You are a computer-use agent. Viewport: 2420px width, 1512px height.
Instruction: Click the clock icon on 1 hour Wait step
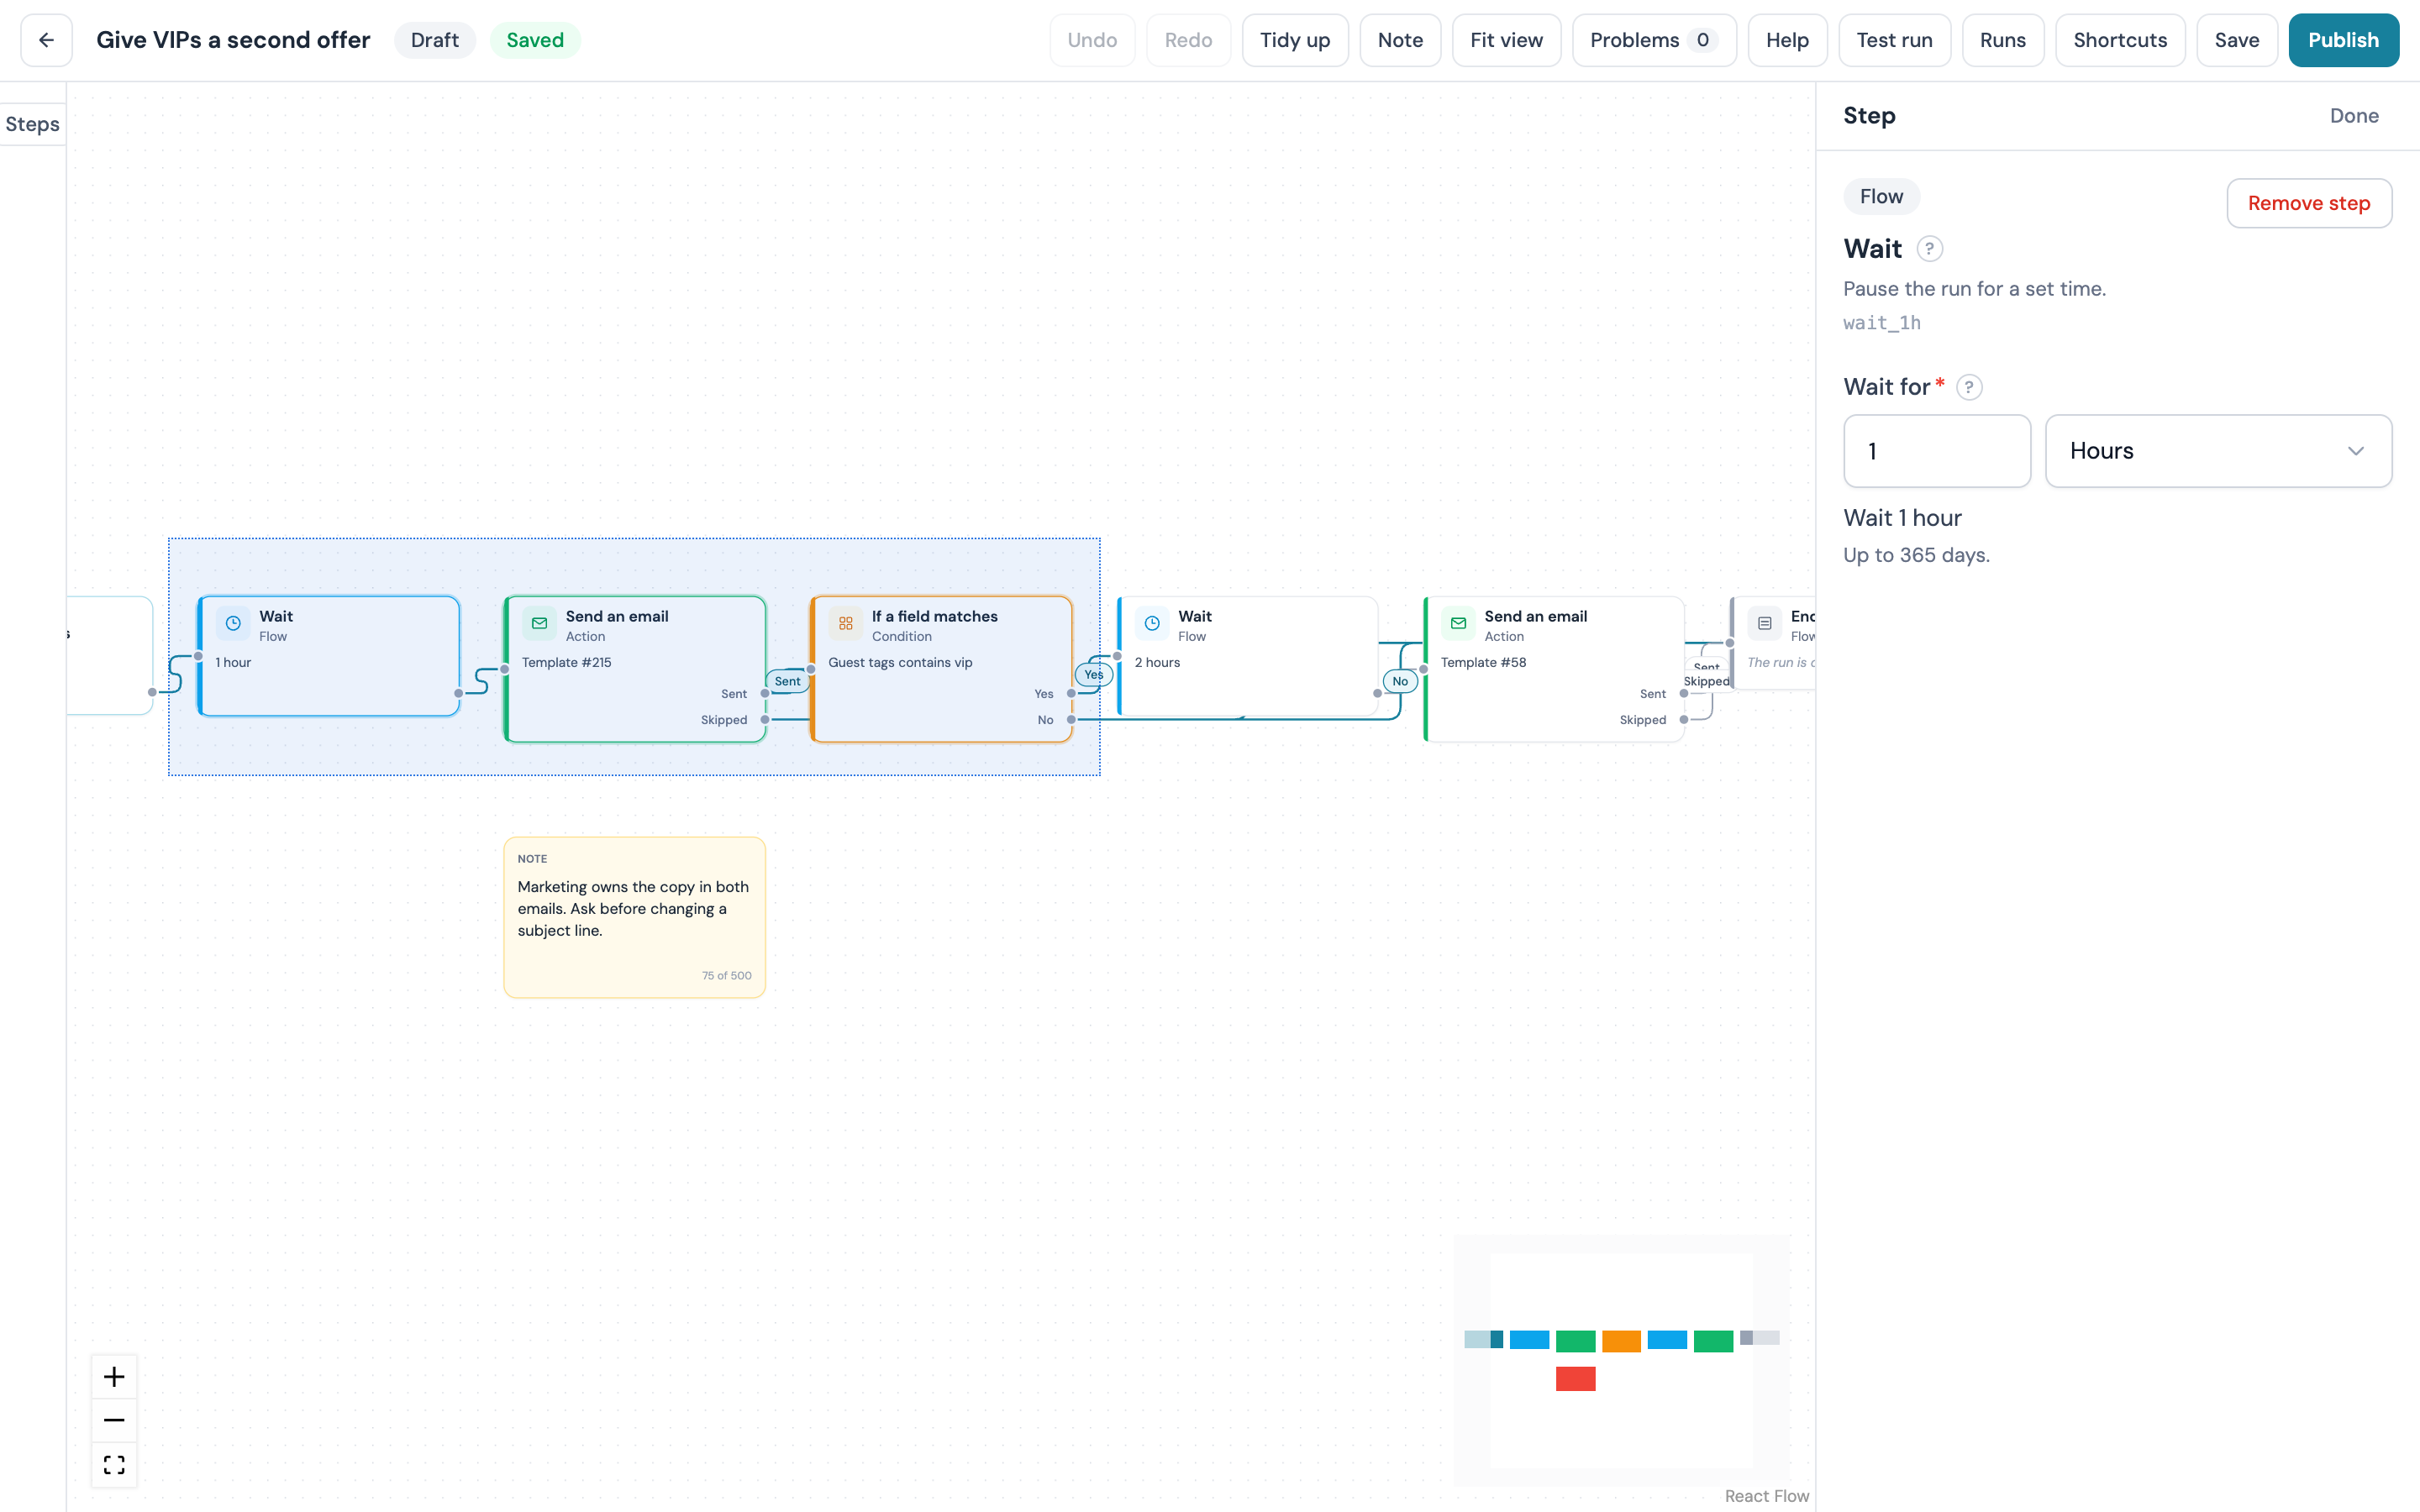click(x=233, y=623)
